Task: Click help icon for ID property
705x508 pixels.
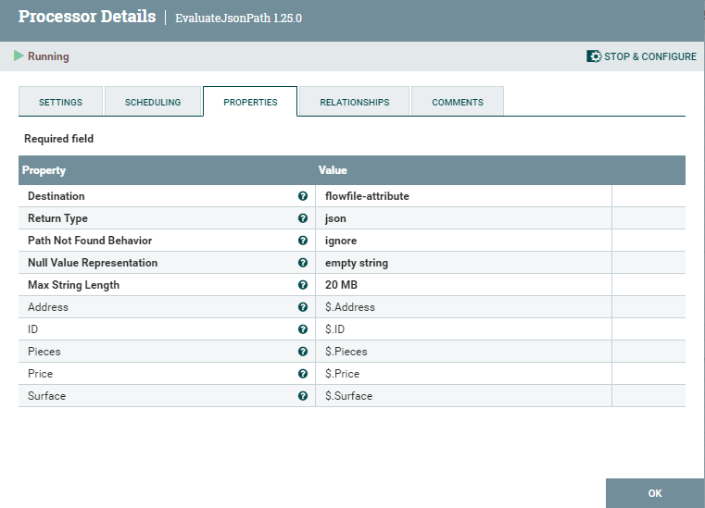Action: 303,329
